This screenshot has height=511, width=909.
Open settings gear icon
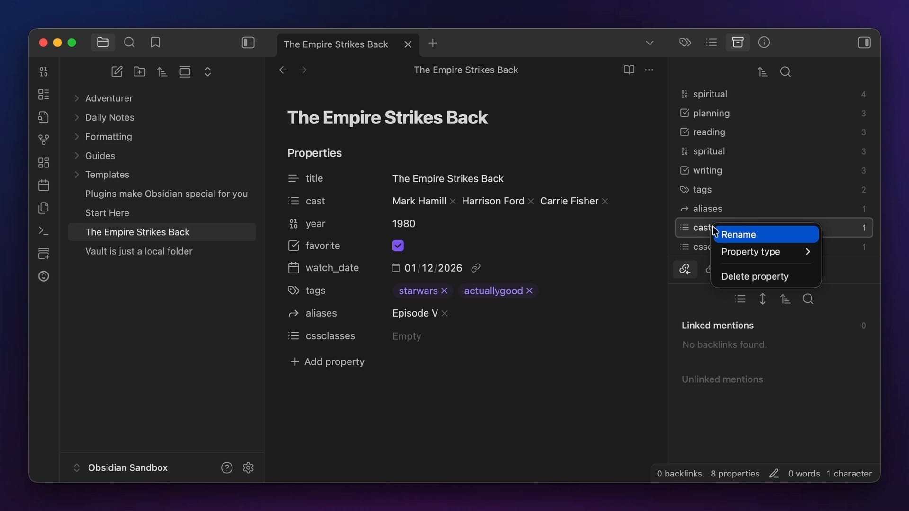coord(248,467)
